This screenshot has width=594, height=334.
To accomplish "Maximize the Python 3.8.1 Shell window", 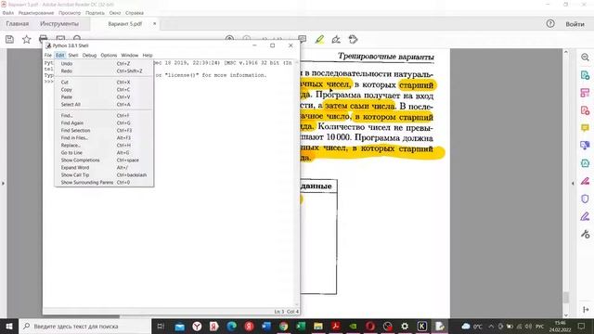I will (272, 45).
